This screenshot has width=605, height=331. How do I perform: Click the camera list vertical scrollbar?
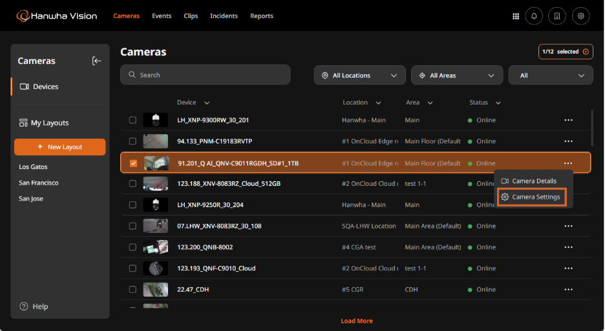[591, 128]
